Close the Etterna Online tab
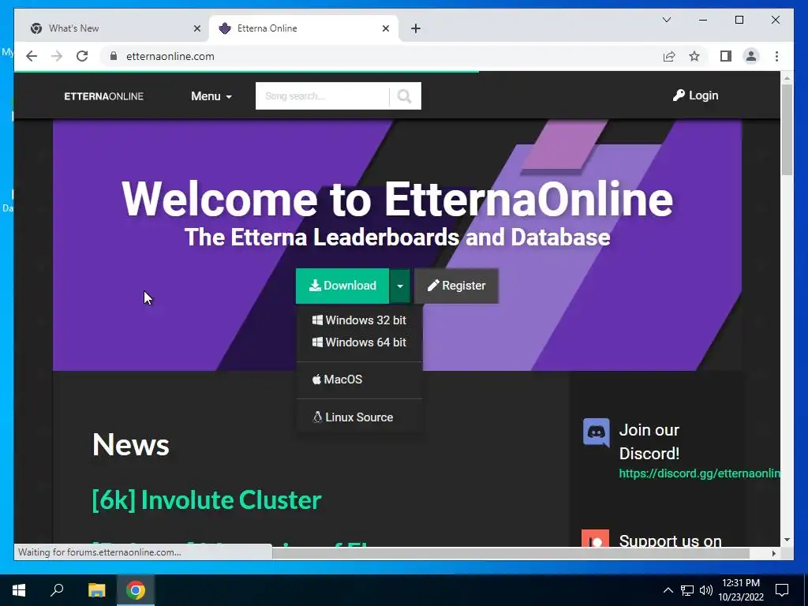 click(385, 28)
